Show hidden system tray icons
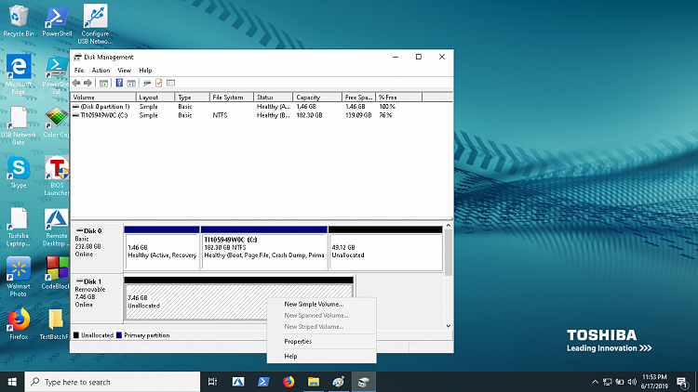This screenshot has width=698, height=392. point(593,381)
